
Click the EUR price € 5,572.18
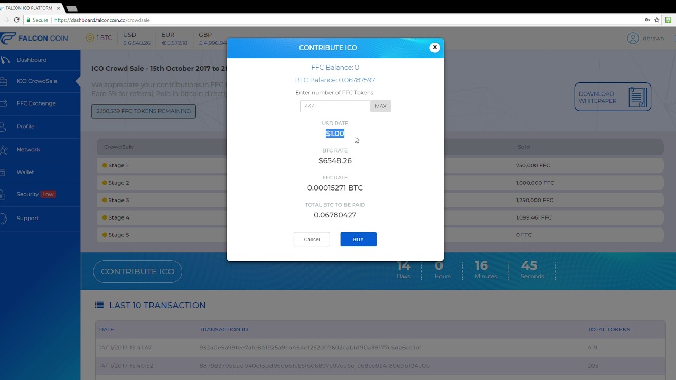coord(174,43)
